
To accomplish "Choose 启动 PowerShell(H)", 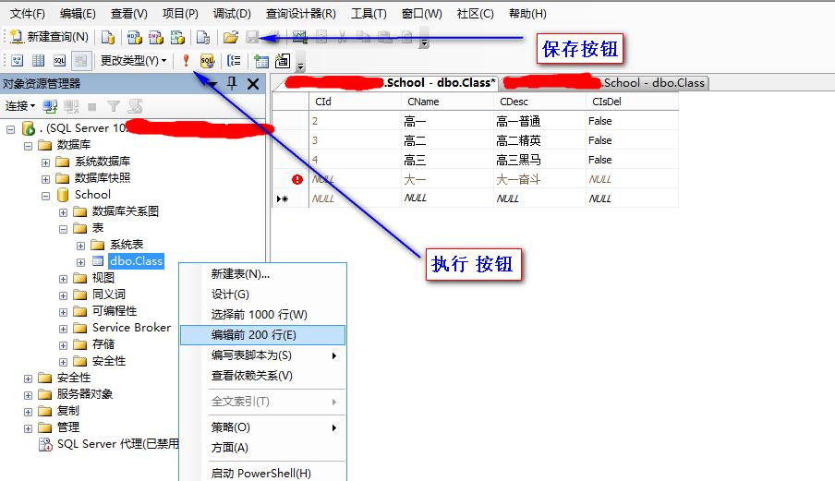I will point(263,473).
